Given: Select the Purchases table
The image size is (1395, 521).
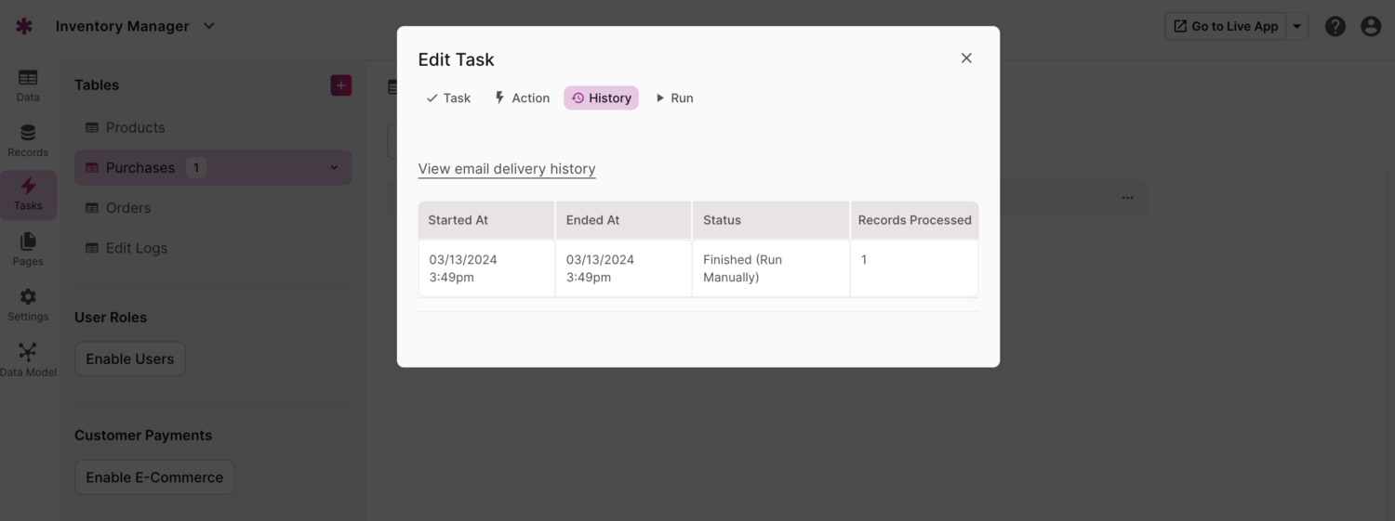Looking at the screenshot, I should point(213,167).
